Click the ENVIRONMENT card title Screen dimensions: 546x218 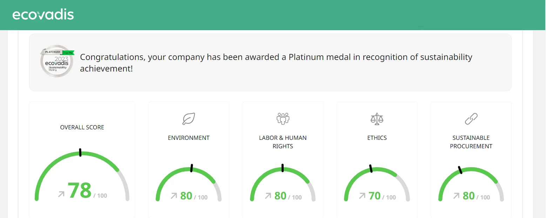pos(189,138)
